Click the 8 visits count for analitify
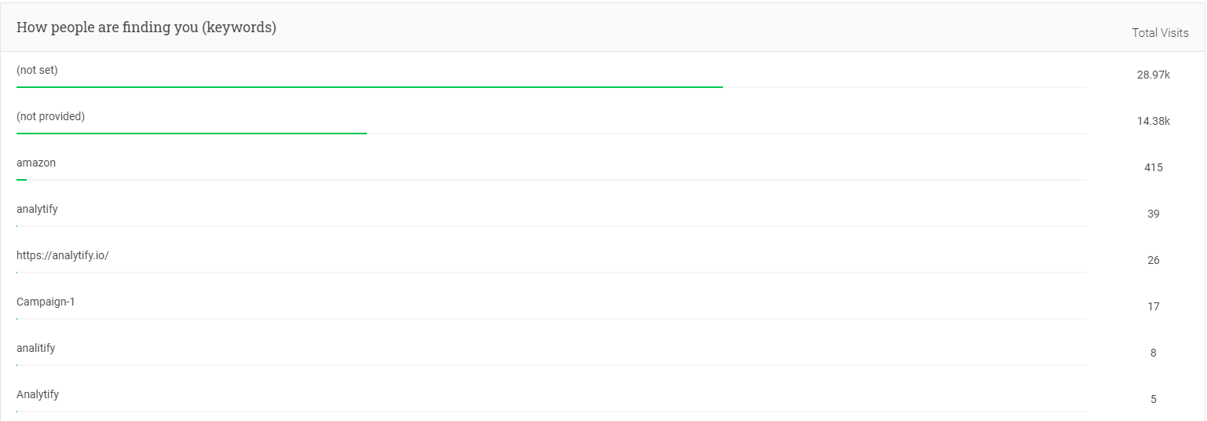The width and height of the screenshot is (1207, 421). tap(1154, 353)
